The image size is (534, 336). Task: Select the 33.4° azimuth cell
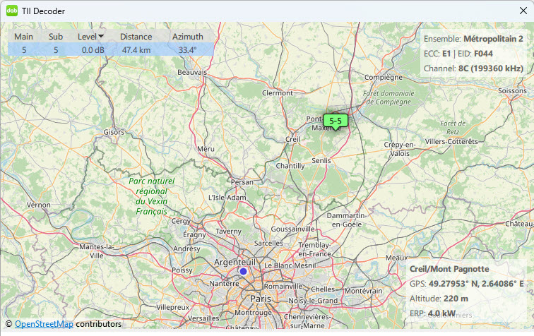(188, 50)
